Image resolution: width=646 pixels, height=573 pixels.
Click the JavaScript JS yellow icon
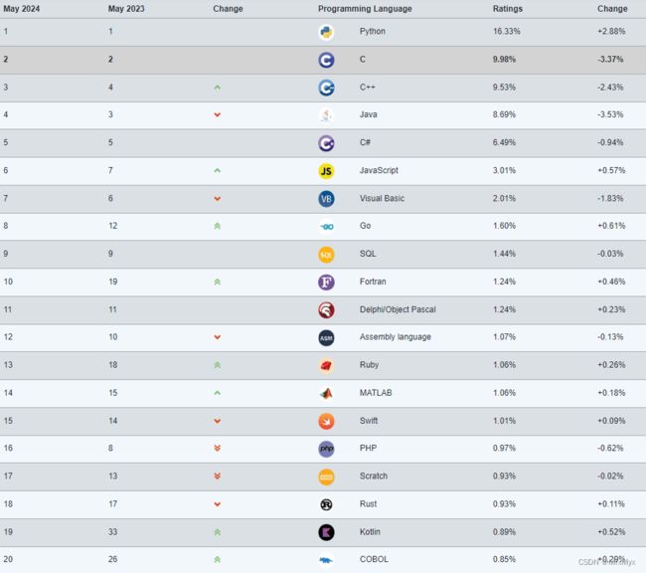click(x=326, y=171)
